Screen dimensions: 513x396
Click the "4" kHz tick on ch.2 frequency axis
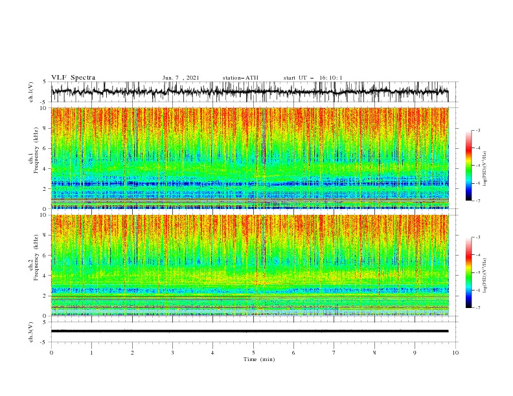tap(45, 276)
